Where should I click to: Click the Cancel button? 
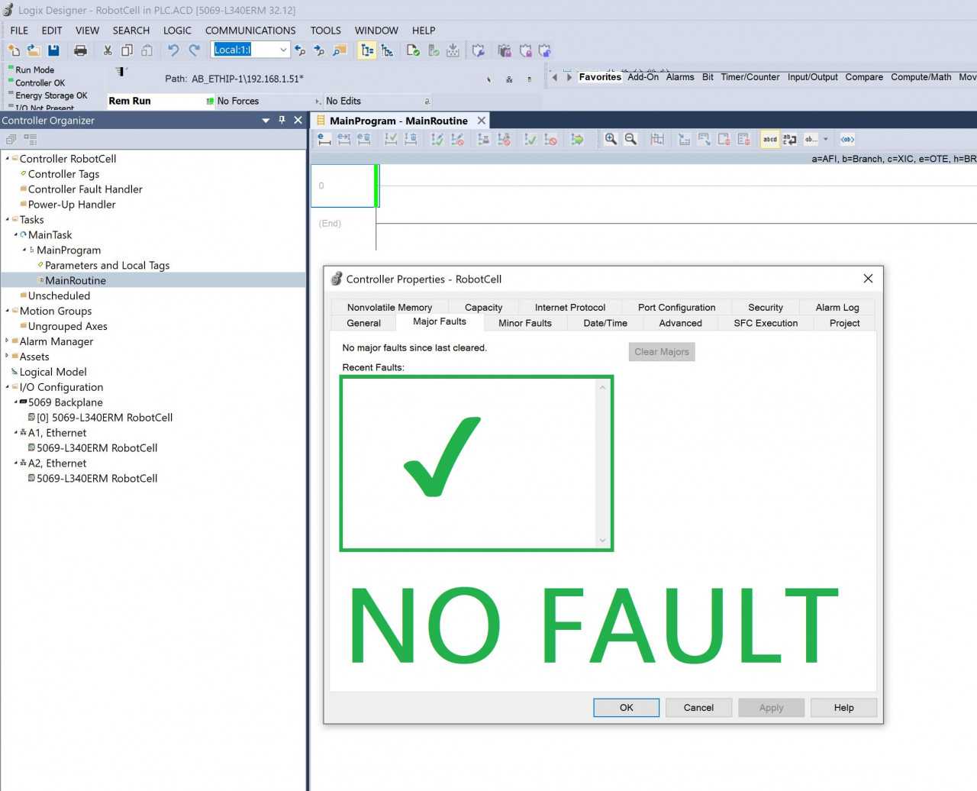(698, 708)
